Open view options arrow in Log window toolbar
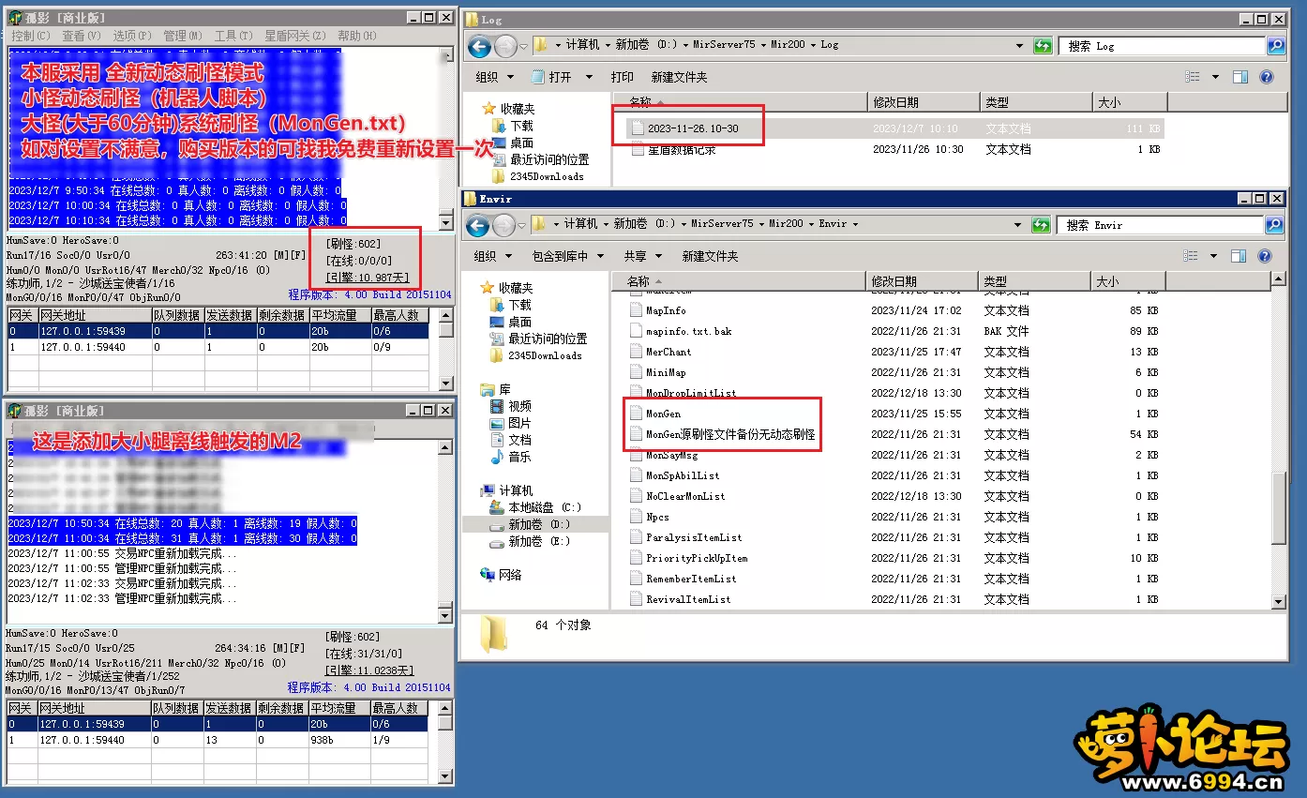 click(1215, 77)
